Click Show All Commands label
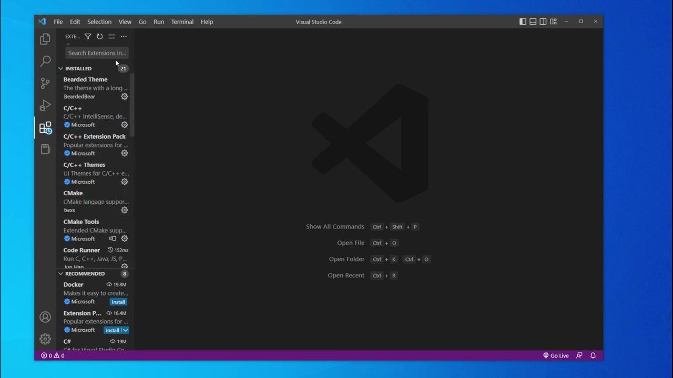 (335, 227)
